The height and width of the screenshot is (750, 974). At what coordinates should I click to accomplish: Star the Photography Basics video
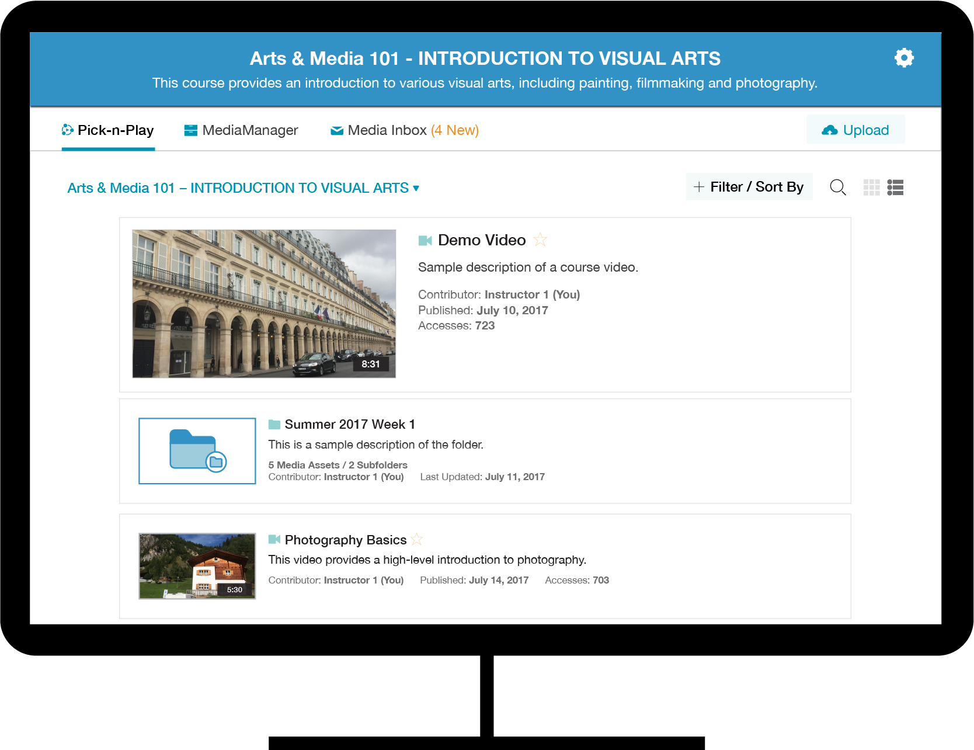[417, 539]
